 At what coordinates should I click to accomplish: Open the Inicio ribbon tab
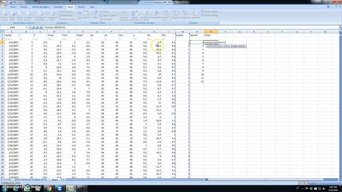pos(13,7)
